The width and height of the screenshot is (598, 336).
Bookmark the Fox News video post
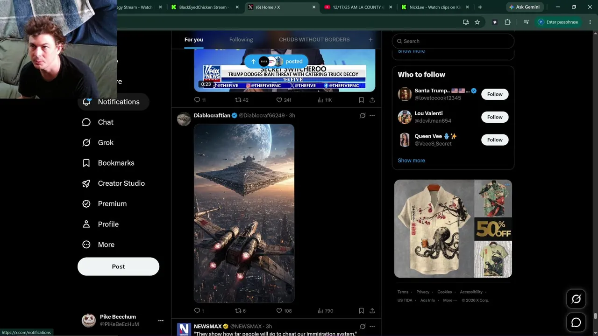click(361, 100)
